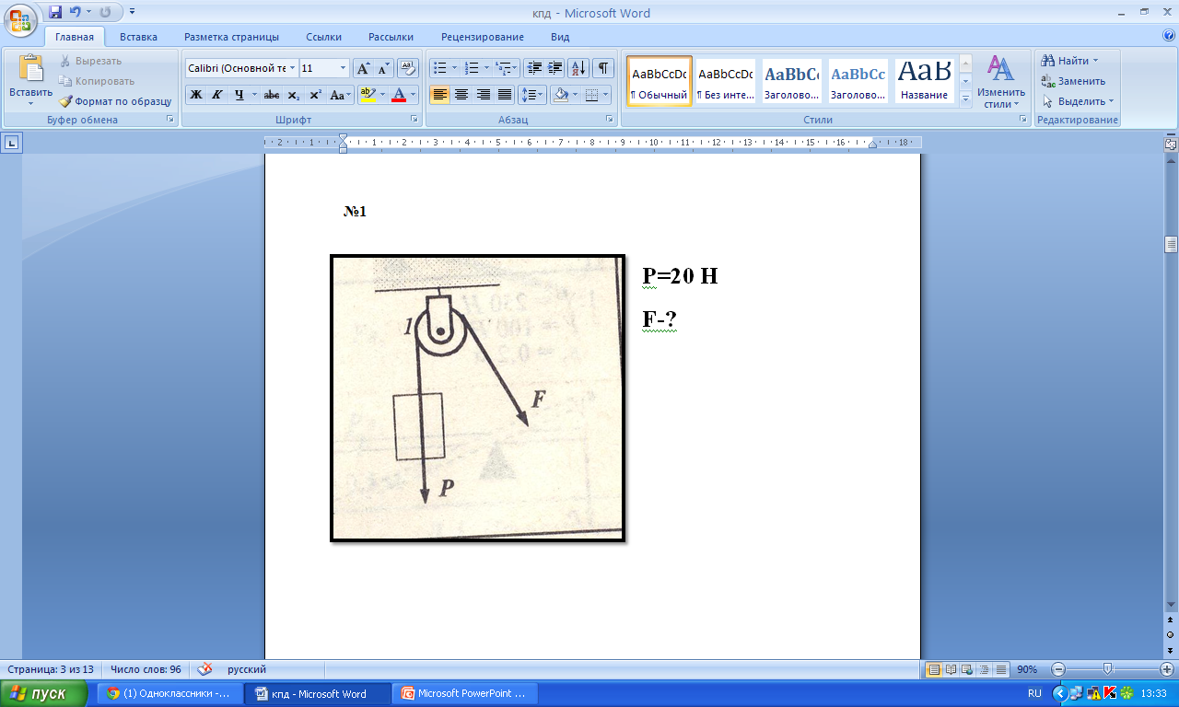Zoom in with the plus button
Viewport: 1179px width, 707px height.
point(1167,669)
